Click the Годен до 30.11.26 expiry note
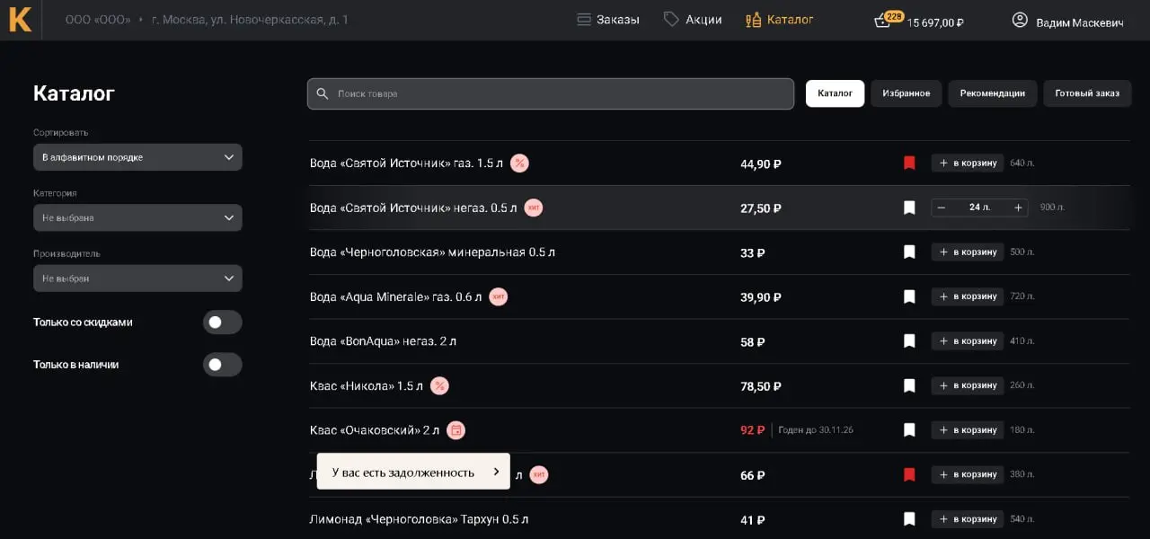Image resolution: width=1150 pixels, height=539 pixels. (816, 430)
